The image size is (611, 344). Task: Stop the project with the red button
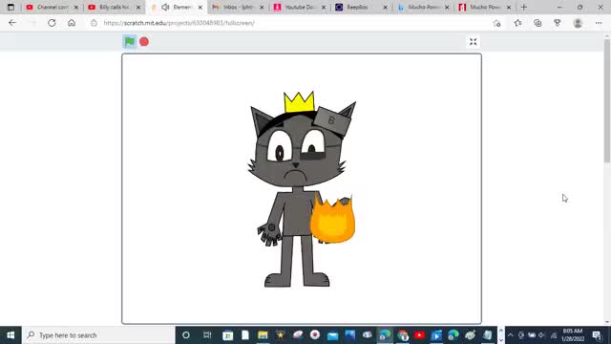[144, 41]
